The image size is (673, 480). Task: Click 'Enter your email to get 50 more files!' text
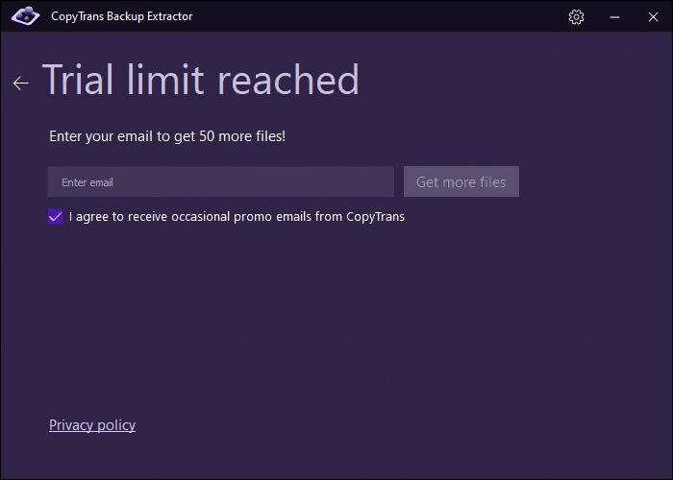[x=167, y=136]
